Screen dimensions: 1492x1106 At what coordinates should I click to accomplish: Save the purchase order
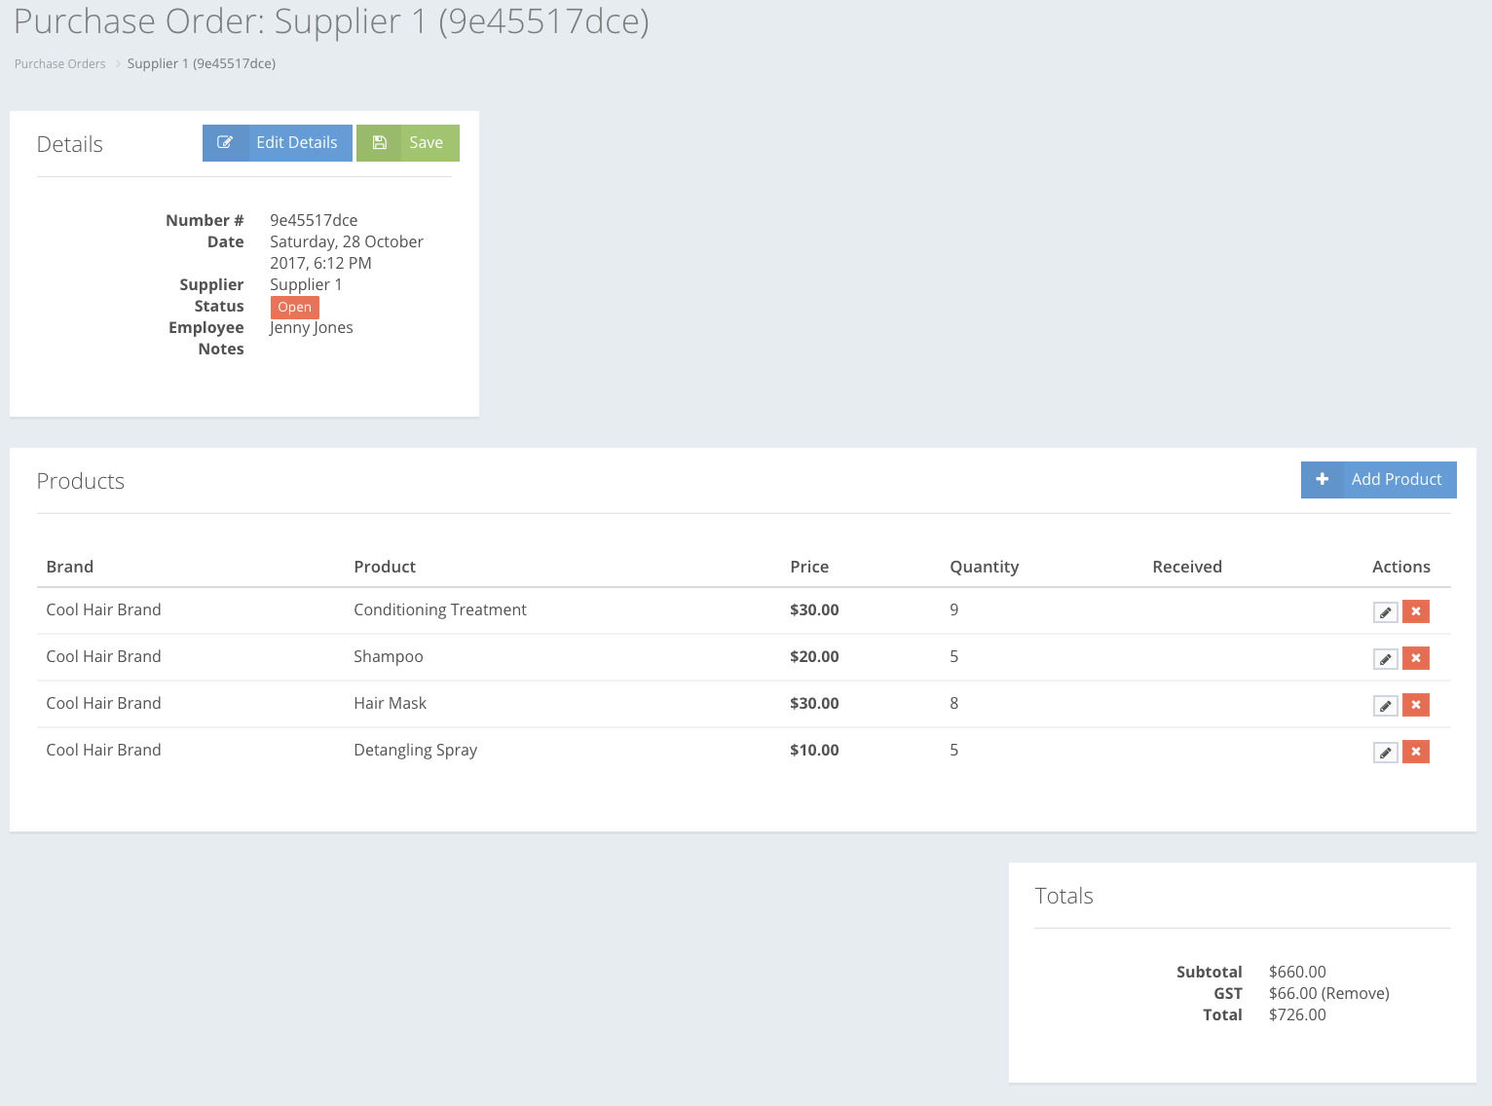tap(408, 143)
